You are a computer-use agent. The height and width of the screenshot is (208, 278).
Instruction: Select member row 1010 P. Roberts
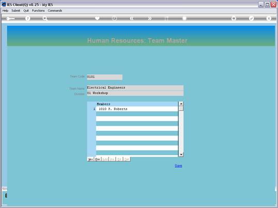(137, 109)
